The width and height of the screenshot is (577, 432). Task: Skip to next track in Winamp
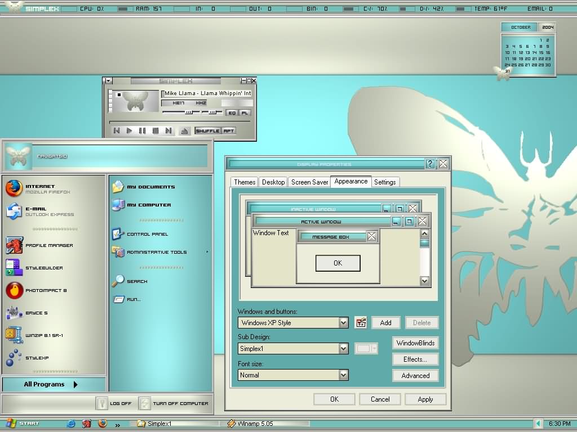[x=168, y=130]
